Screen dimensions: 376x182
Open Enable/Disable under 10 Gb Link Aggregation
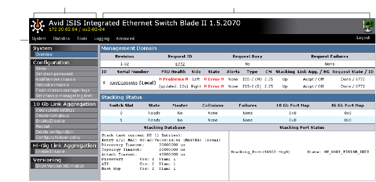(66, 121)
